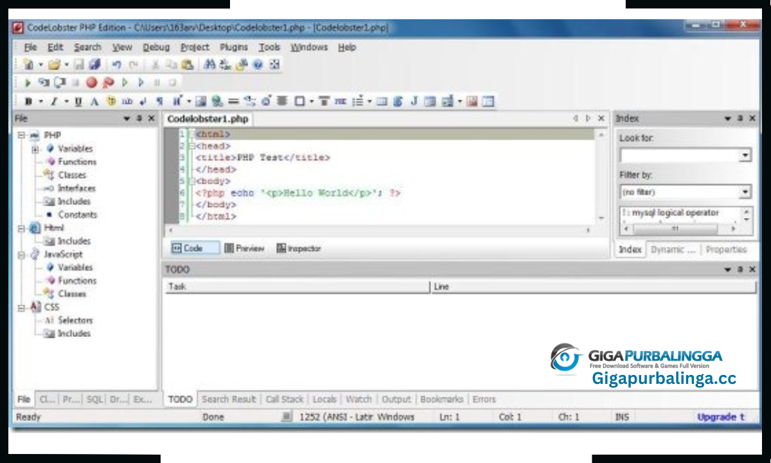Insert hyperlink using the globe icon

point(217,101)
